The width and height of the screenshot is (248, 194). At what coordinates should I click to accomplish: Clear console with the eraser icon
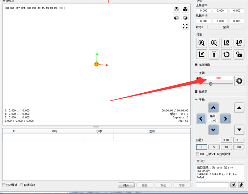pos(241,185)
